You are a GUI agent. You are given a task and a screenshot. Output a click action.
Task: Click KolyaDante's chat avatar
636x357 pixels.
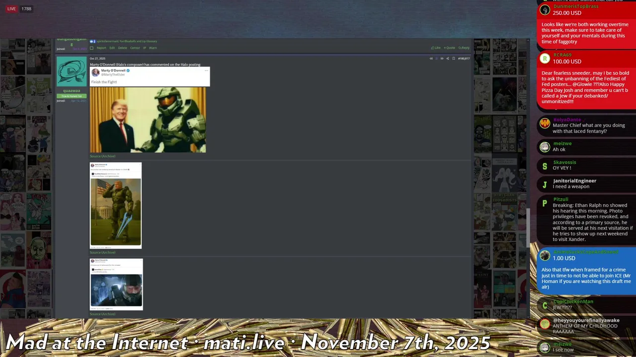(545, 123)
